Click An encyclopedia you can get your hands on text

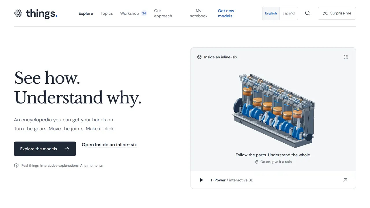[64, 120]
